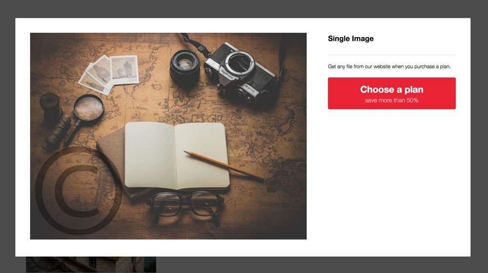Click the red Choose a plan button
The image size is (488, 273).
point(391,93)
